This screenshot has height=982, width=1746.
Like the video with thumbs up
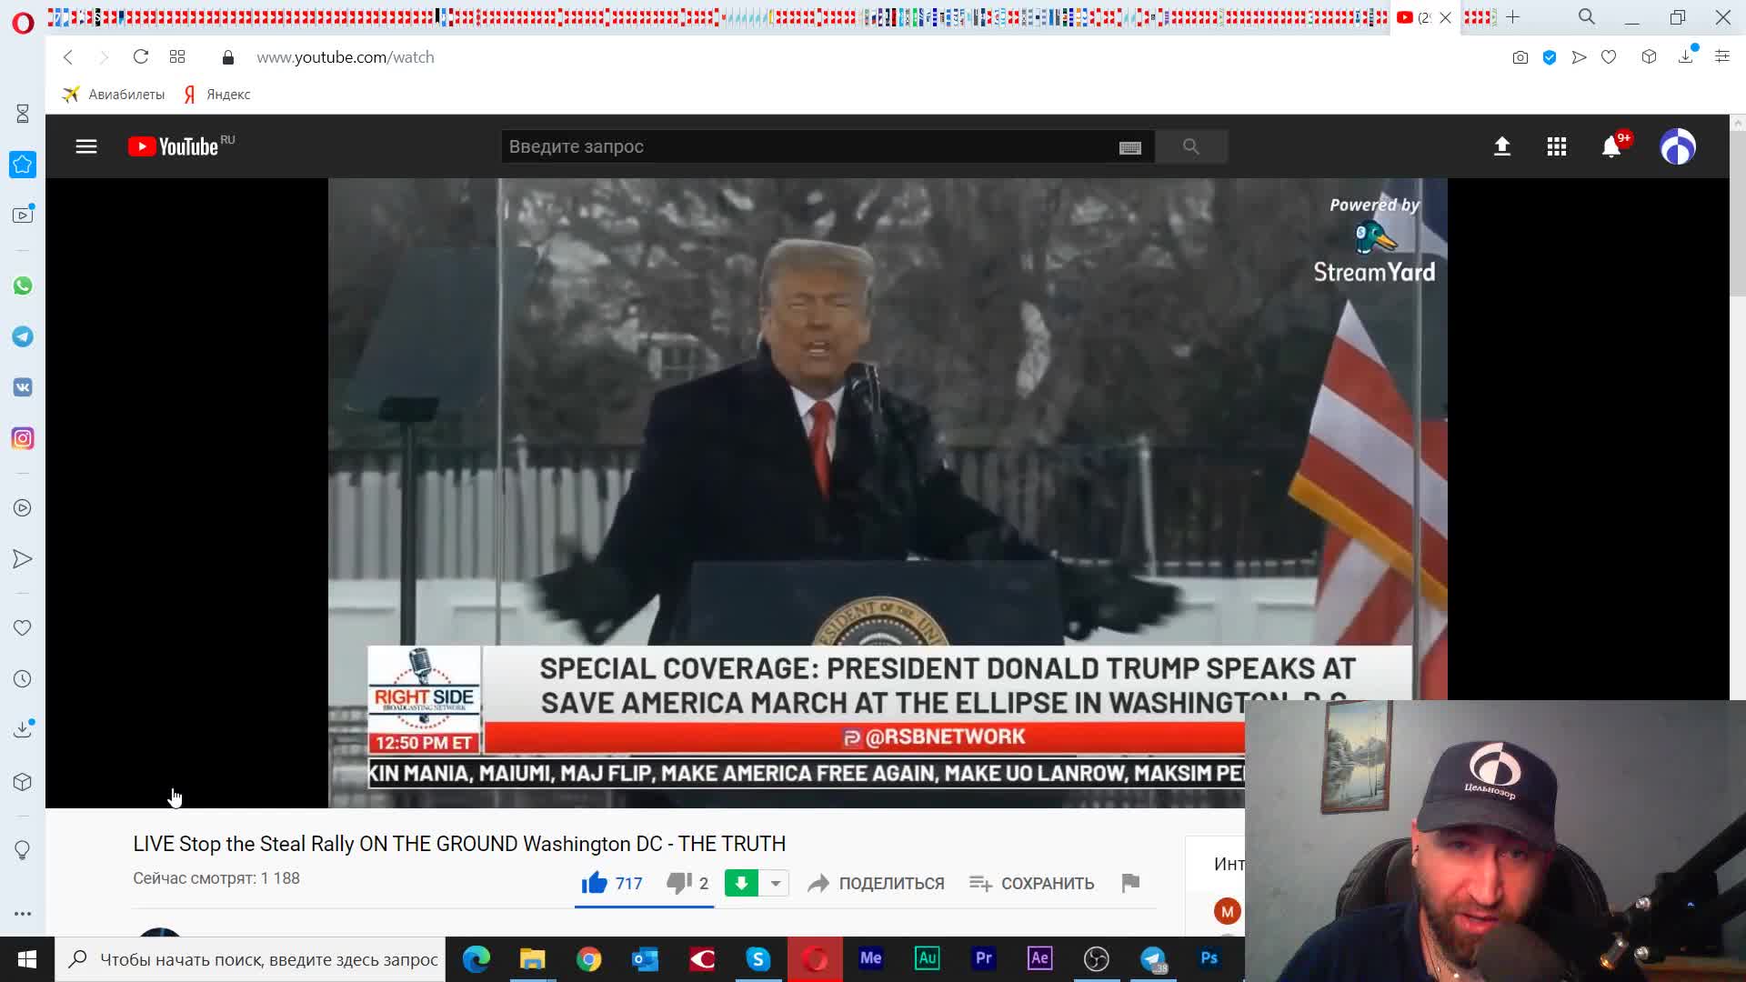click(x=595, y=883)
